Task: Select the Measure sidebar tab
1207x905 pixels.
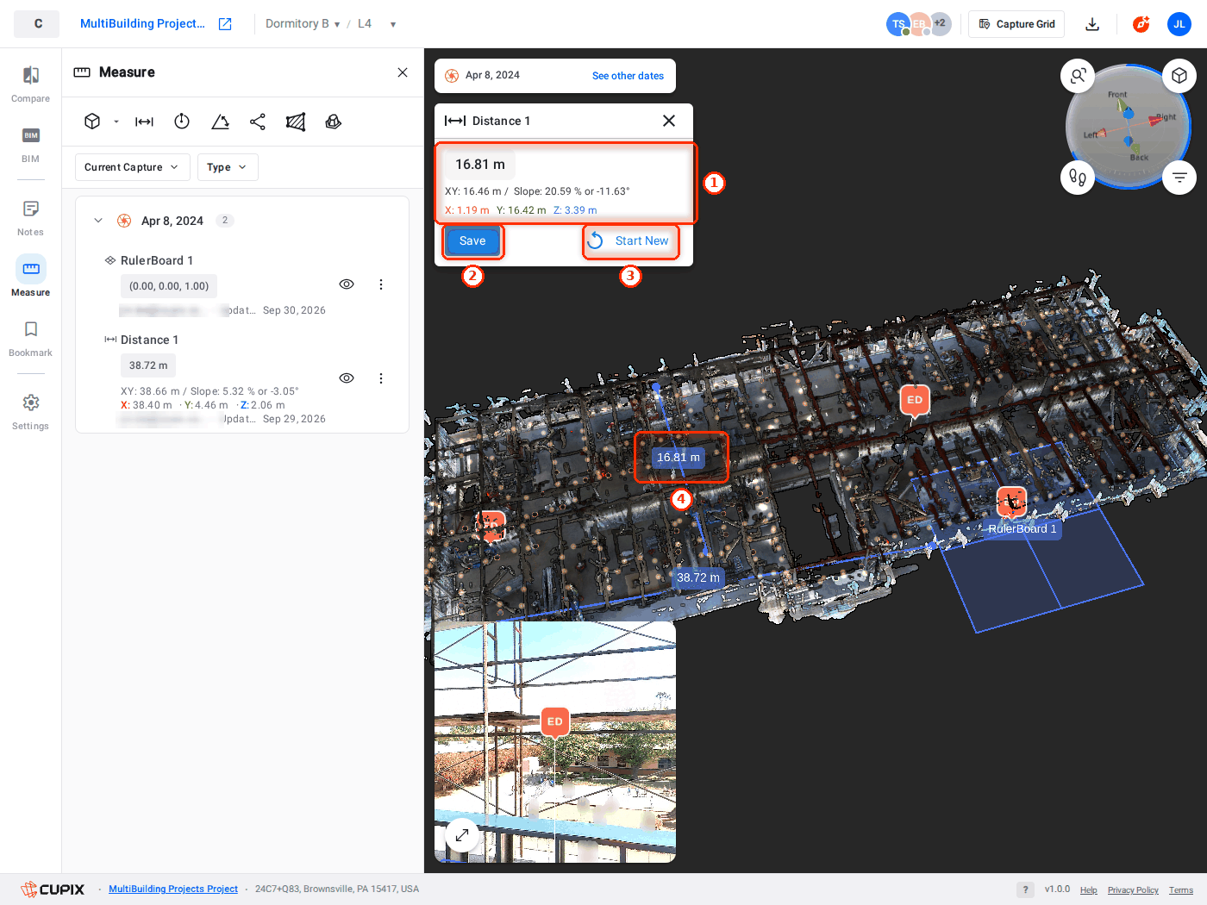Action: (30, 278)
